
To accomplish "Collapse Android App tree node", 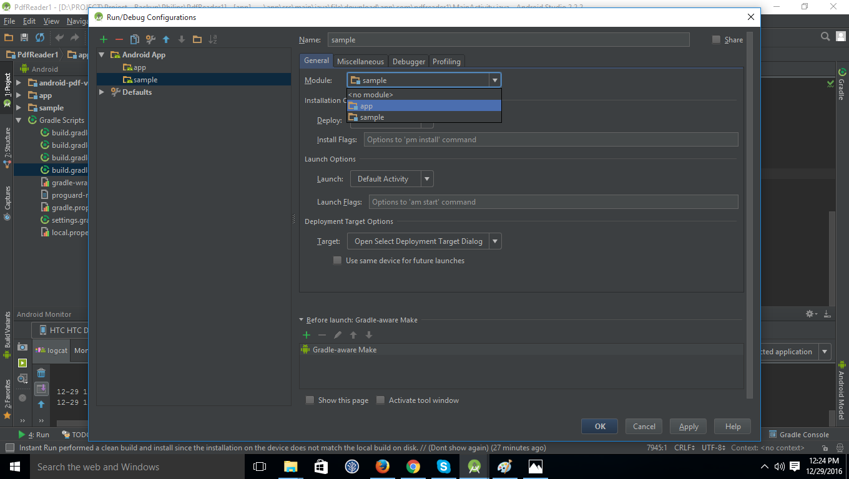I will 102,55.
